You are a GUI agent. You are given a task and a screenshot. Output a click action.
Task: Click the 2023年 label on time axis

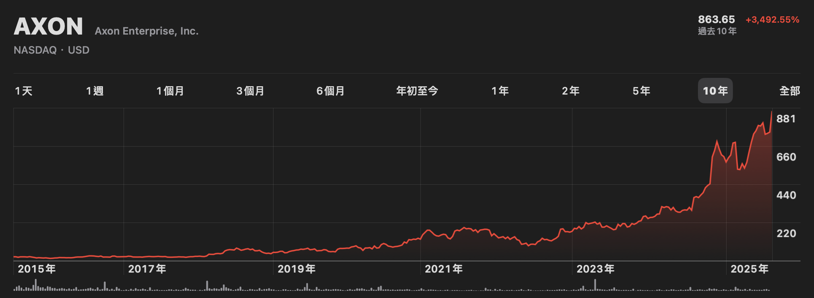click(595, 269)
